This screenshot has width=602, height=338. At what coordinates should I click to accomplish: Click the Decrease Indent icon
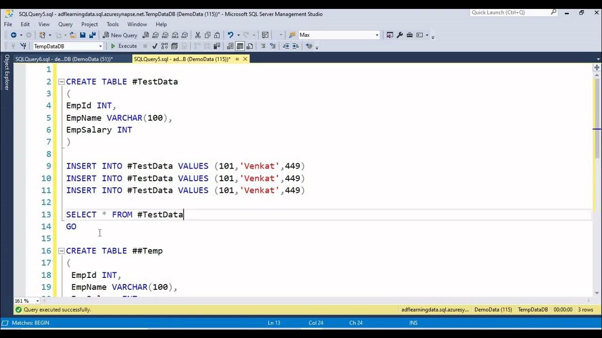(286, 46)
